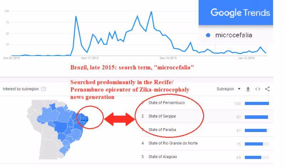Click the blue dot next to microcefalia
Image resolution: width=285 pixels, height=168 pixels.
[209, 35]
